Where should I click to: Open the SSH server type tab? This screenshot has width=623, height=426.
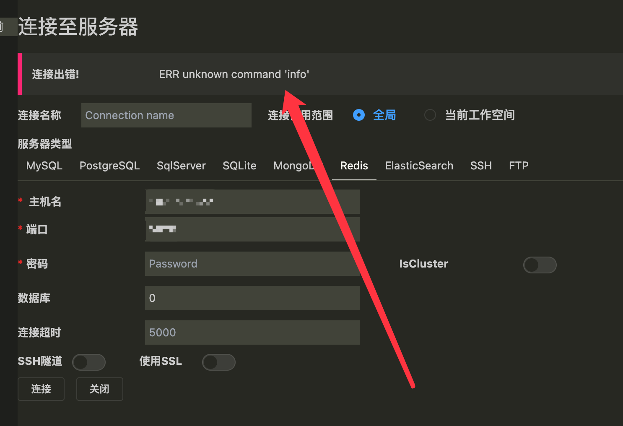click(481, 166)
